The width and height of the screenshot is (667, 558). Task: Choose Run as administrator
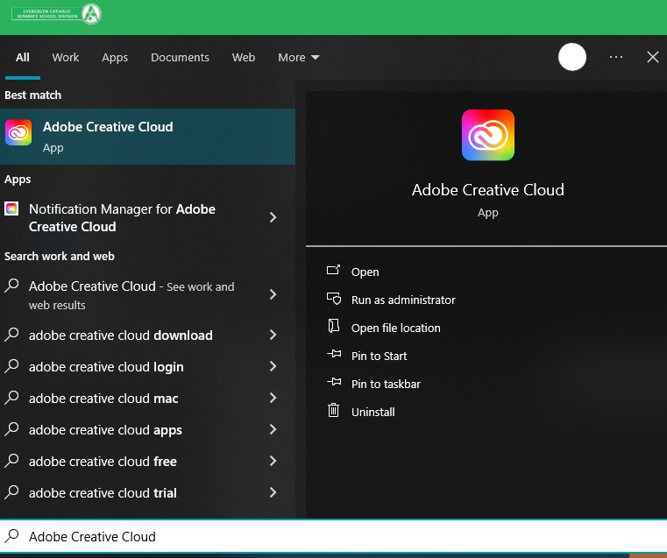tap(403, 300)
